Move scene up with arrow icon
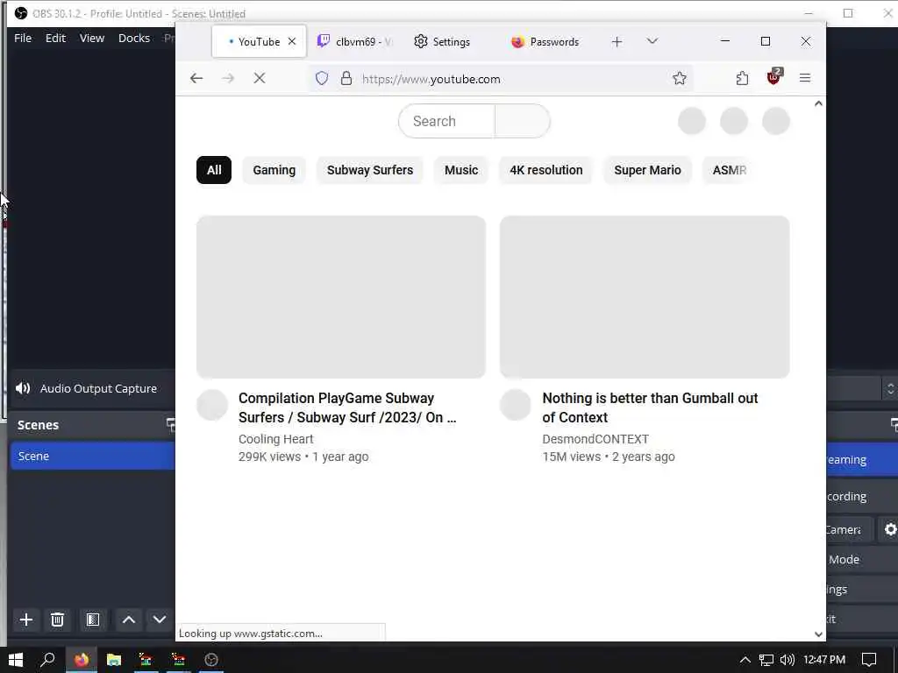This screenshot has width=898, height=673. (129, 620)
